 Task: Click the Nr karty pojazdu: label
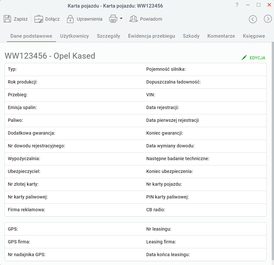tap(164, 184)
